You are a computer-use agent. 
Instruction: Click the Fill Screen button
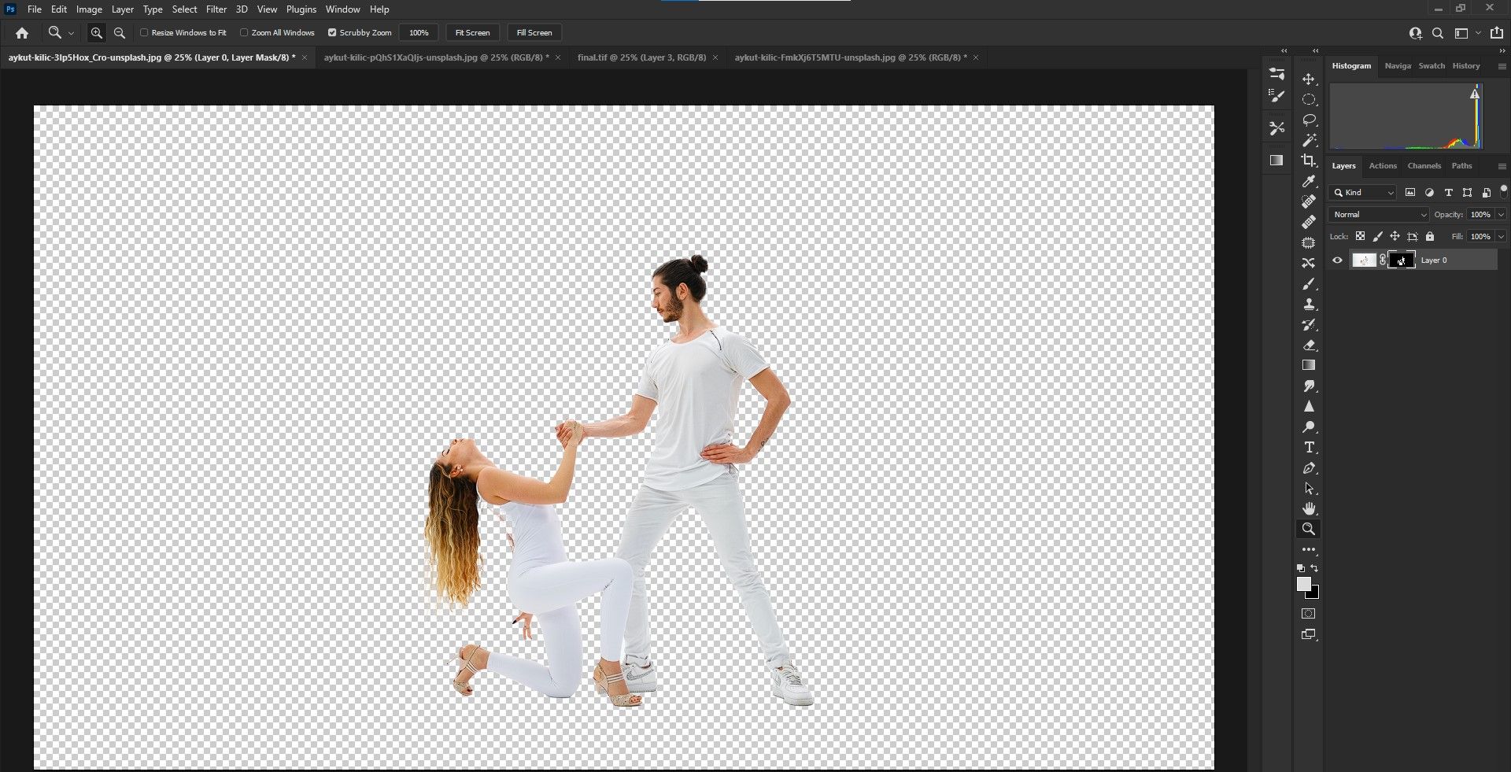534,33
